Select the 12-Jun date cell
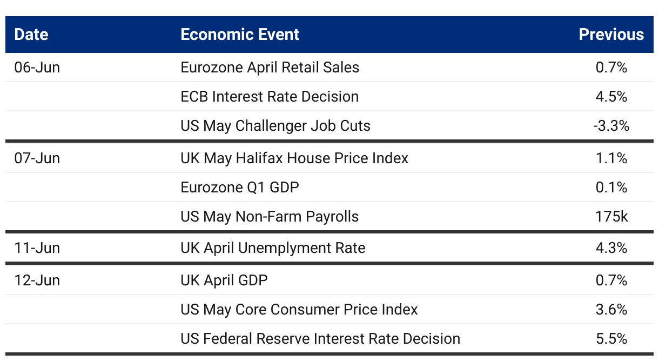This screenshot has width=659, height=361. click(x=37, y=280)
